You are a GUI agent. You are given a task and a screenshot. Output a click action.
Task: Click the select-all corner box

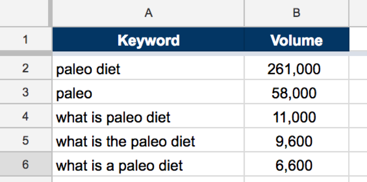click(x=24, y=13)
